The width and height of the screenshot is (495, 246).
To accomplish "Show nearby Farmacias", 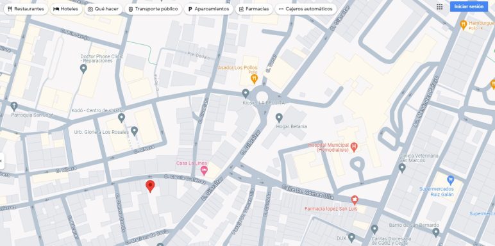I will coord(254,9).
